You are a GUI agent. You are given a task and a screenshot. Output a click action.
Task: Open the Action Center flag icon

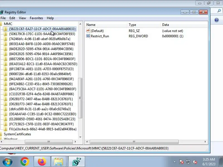pyautogui.click(x=181, y=162)
